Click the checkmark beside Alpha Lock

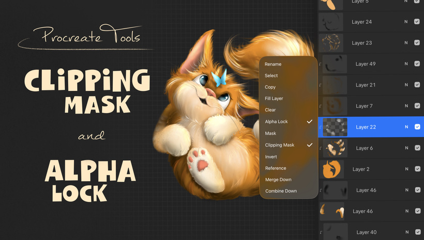click(309, 122)
